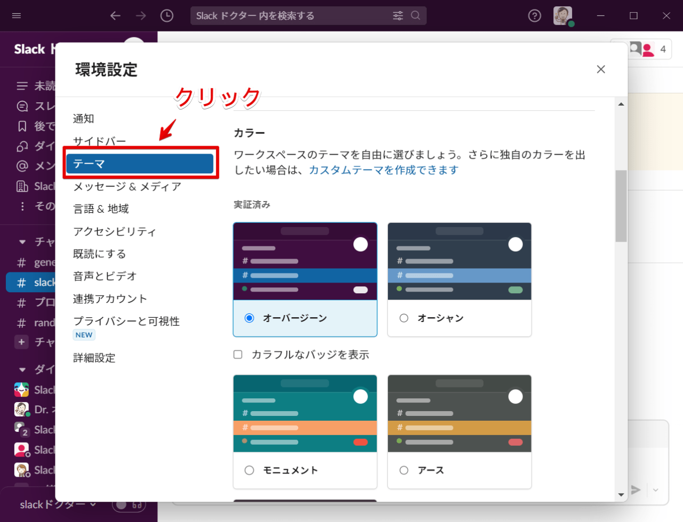Select the オーシャン theme radio button
The image size is (683, 522).
click(404, 318)
